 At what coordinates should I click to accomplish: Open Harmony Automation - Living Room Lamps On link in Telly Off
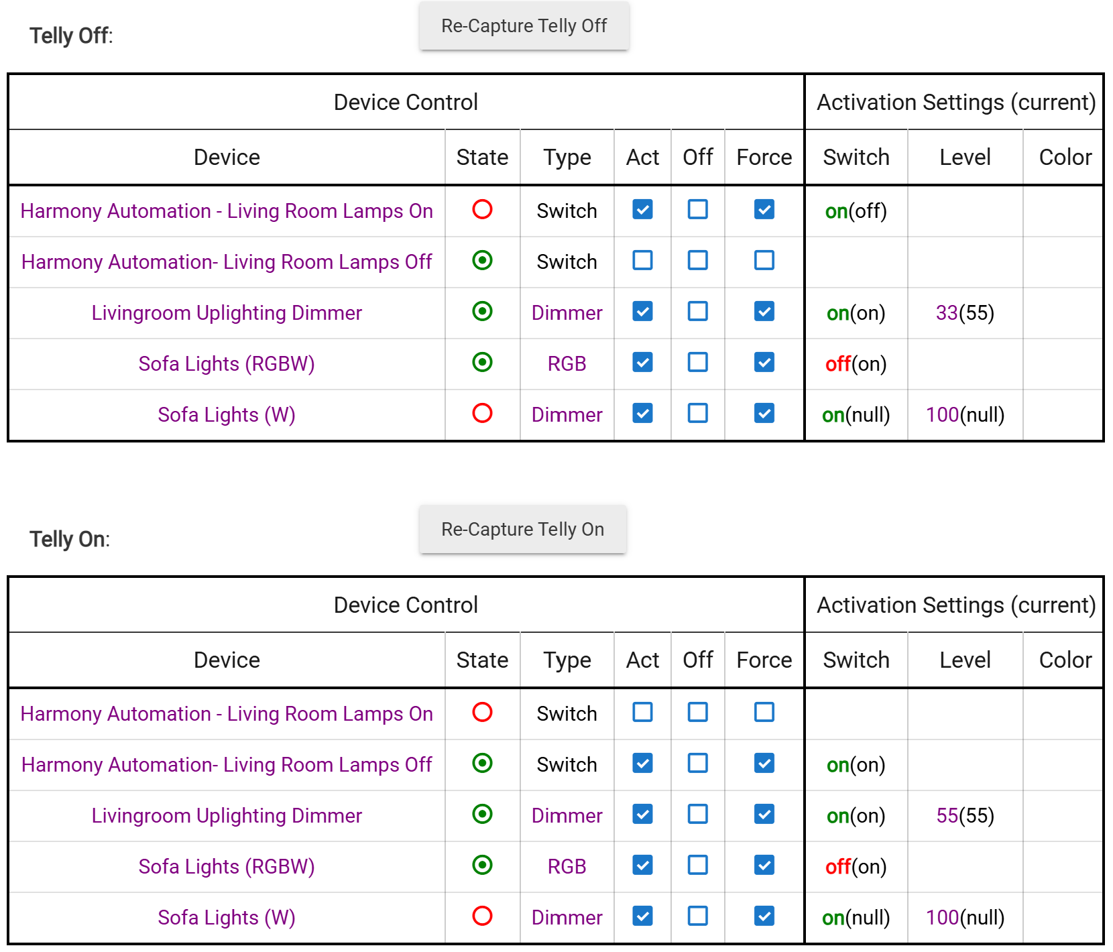point(227,211)
